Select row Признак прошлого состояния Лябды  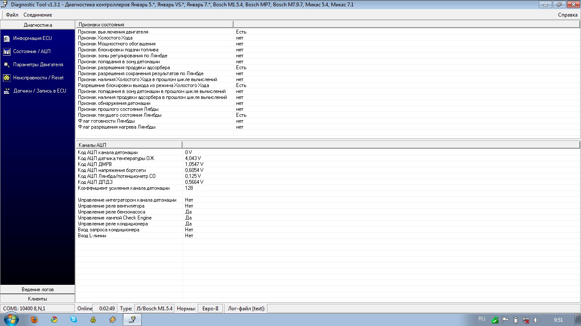click(328, 109)
